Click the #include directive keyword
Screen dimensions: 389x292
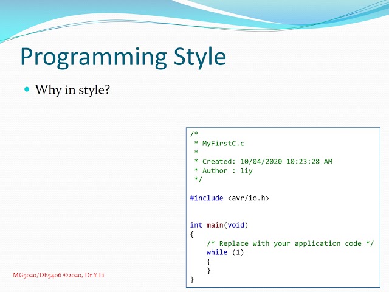(207, 198)
